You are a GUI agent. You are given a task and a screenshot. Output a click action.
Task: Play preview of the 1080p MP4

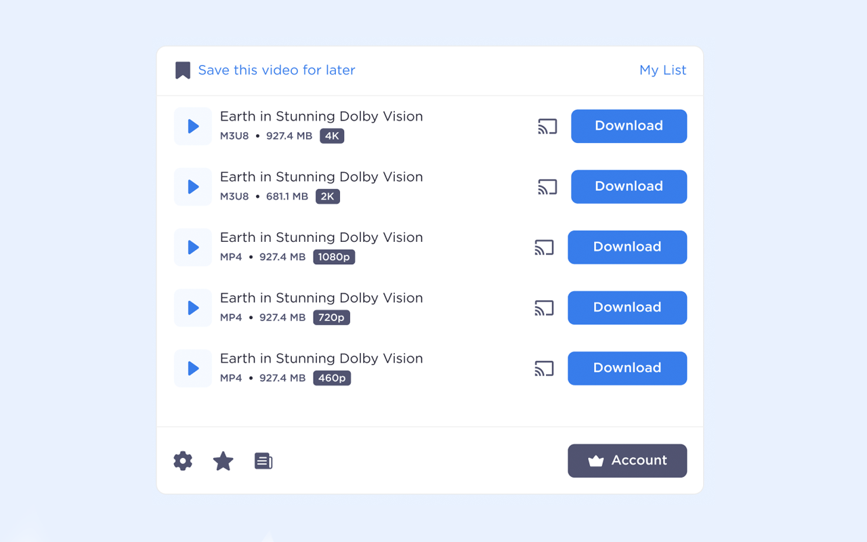tap(192, 247)
